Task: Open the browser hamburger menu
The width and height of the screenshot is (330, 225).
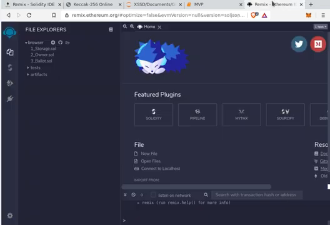Action: click(323, 15)
